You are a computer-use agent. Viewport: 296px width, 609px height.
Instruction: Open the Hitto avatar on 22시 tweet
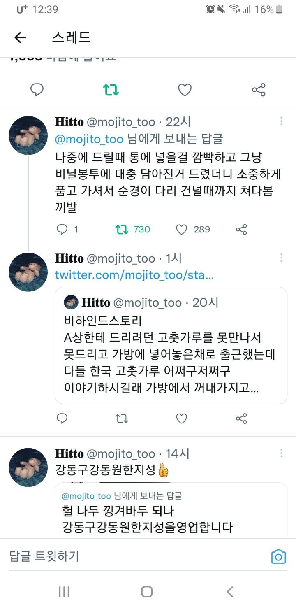tap(28, 135)
